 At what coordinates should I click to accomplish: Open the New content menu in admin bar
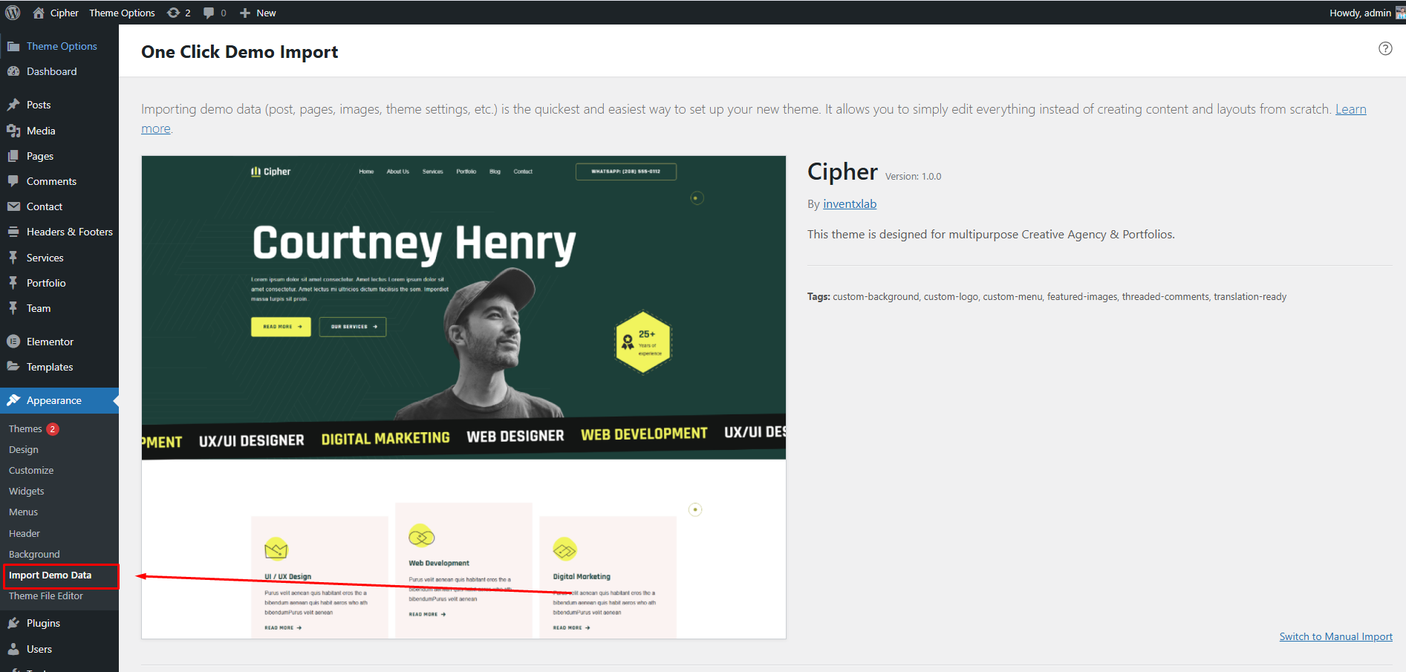pos(258,13)
